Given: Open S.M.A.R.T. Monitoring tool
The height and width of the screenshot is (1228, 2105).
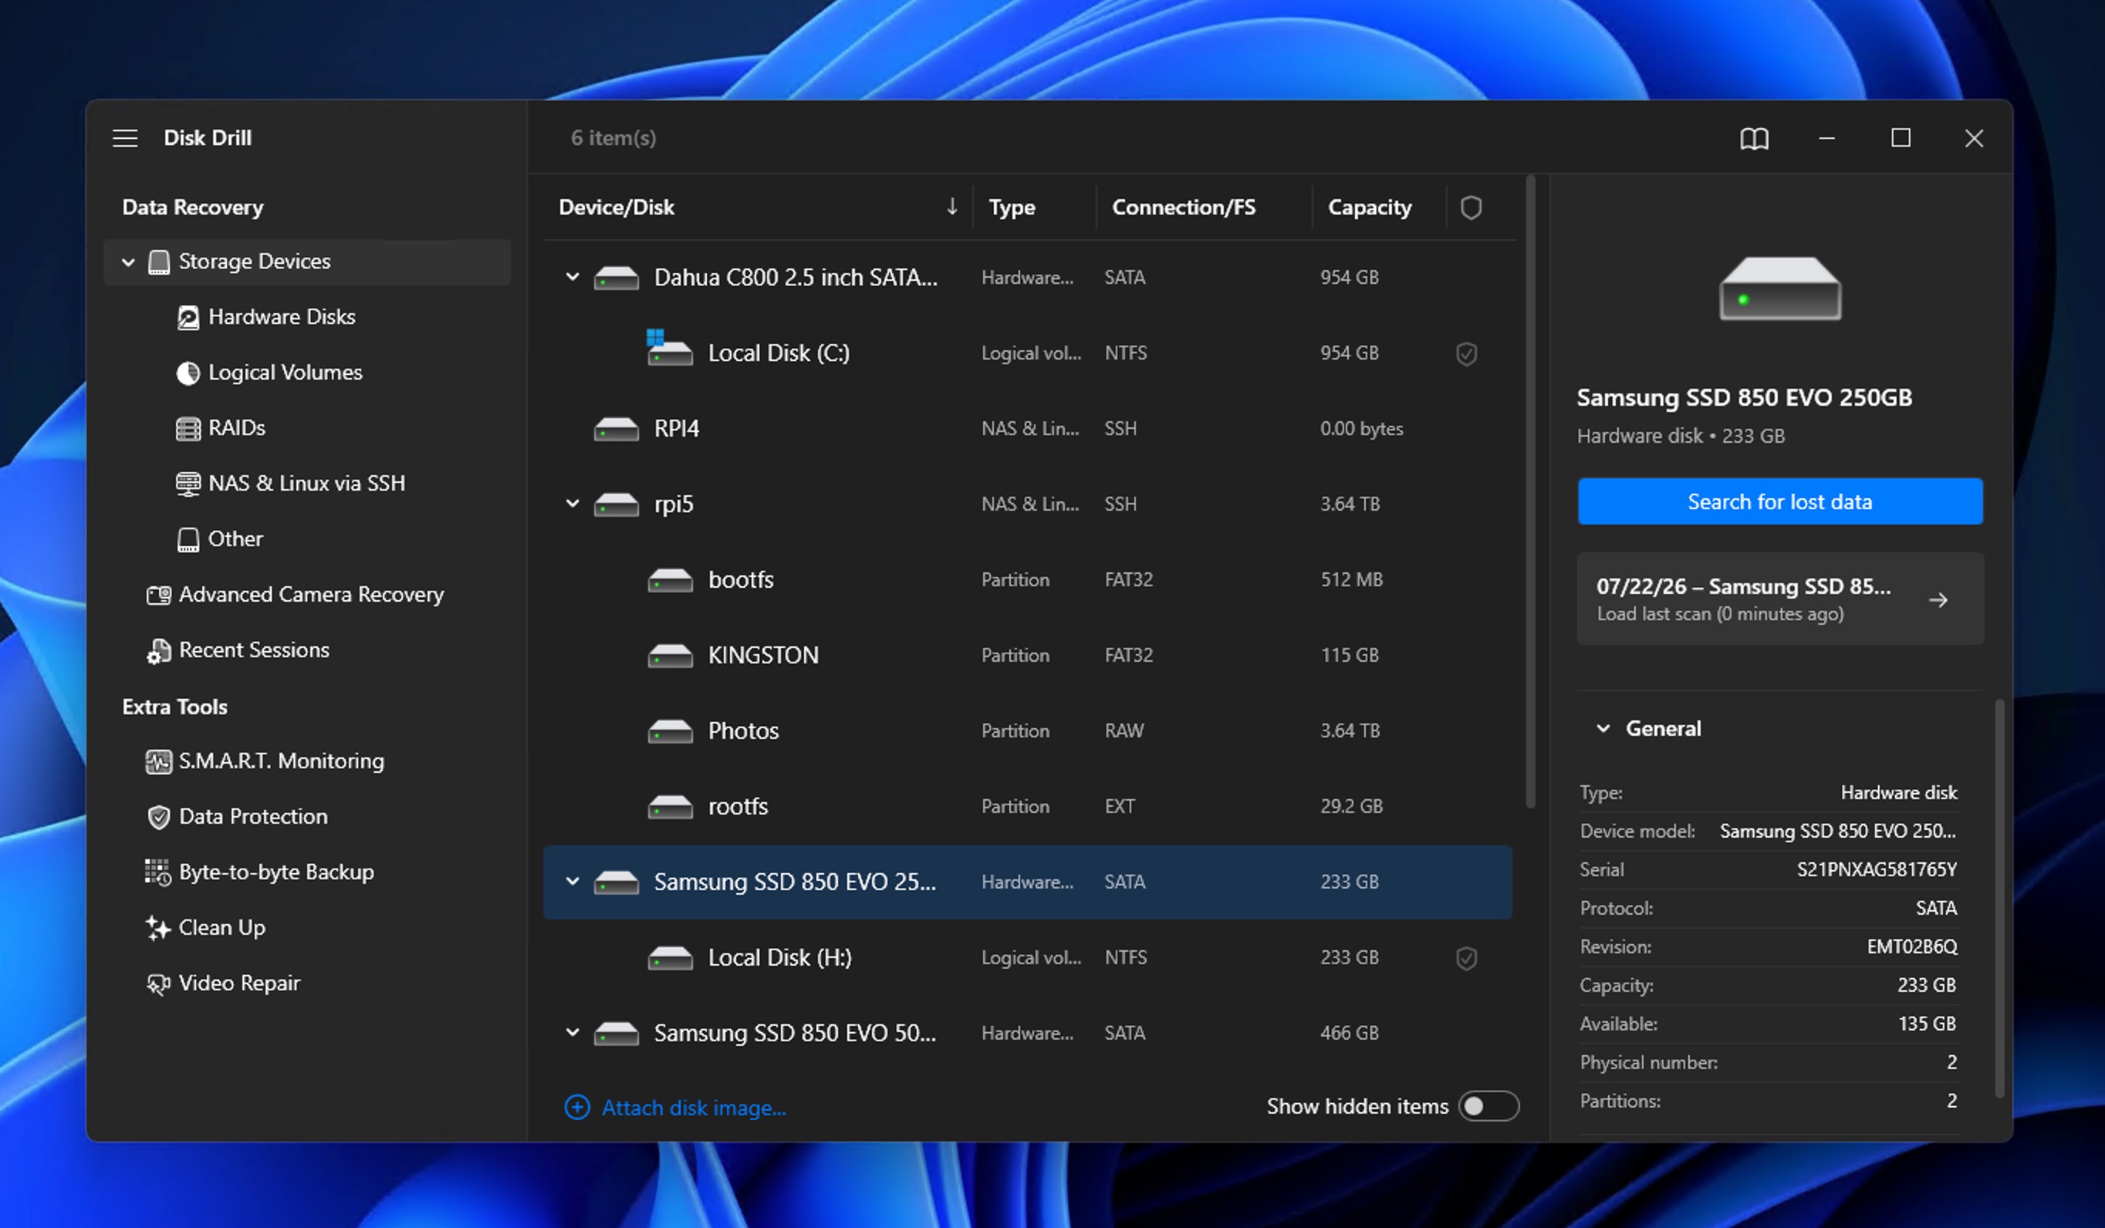Looking at the screenshot, I should [282, 761].
